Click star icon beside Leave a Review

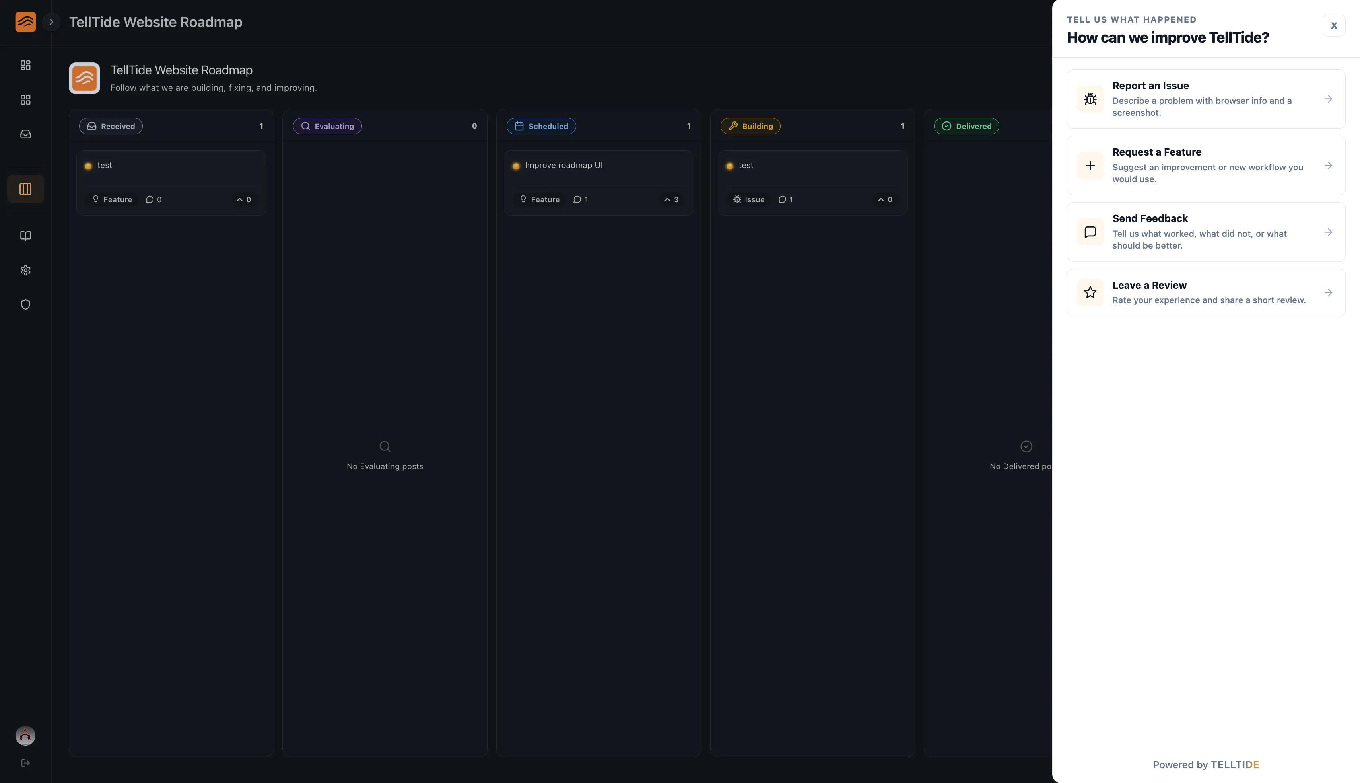[1090, 292]
